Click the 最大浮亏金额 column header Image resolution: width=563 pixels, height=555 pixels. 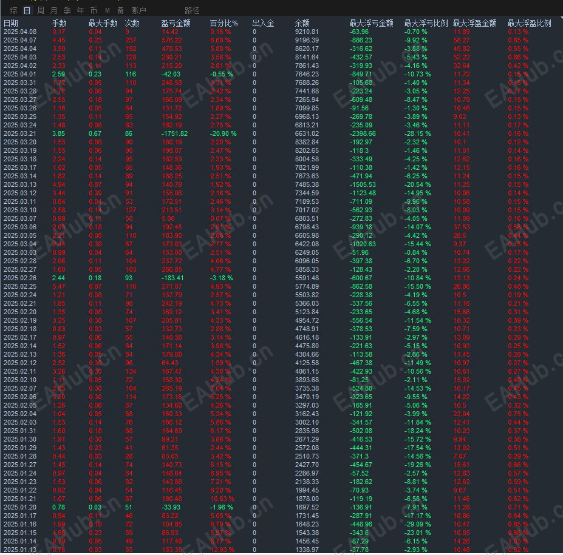coord(371,23)
